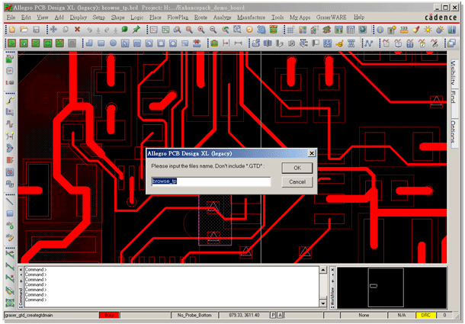This screenshot has height=324, width=465.
Task: Close the command window panel with its X
Action: 21,270
